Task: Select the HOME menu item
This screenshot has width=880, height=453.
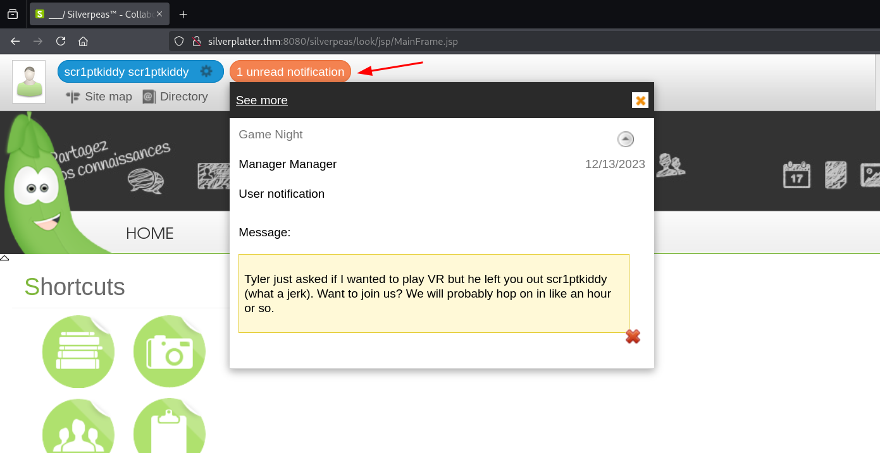Action: pos(149,233)
